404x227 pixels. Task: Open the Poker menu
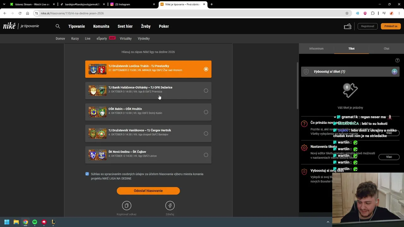click(164, 26)
